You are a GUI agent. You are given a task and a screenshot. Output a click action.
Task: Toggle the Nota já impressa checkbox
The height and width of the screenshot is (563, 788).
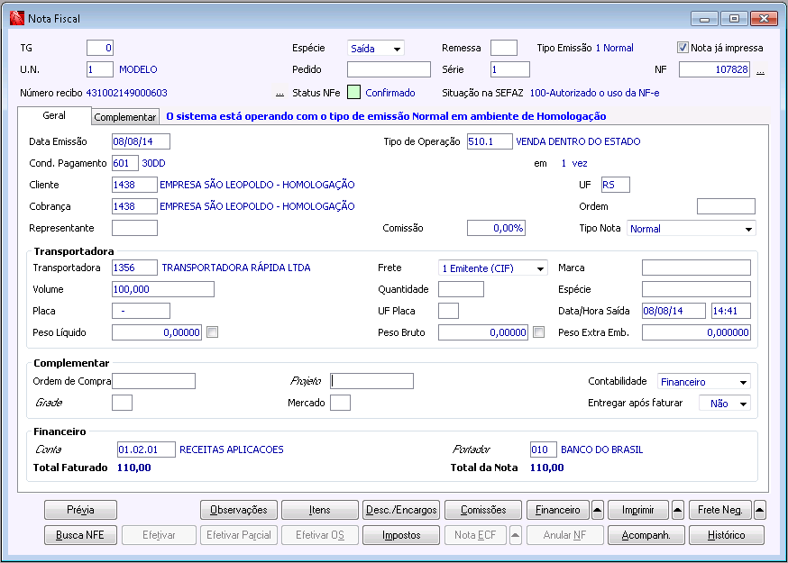(683, 48)
